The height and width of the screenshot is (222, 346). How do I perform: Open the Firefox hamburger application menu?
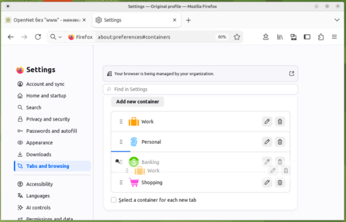[334, 37]
